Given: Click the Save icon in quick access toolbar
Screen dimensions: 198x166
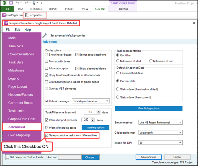Looking at the screenshot, I should coord(11,3).
